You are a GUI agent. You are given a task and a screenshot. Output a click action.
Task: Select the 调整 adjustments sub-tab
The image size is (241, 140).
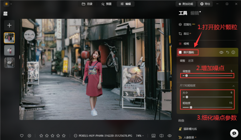click(x=183, y=61)
